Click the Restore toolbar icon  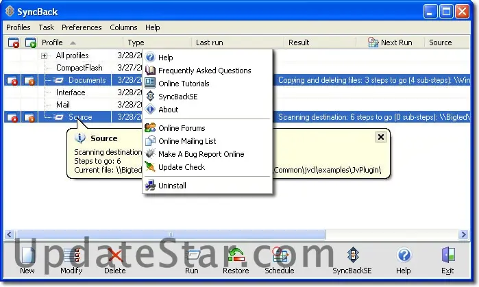(x=236, y=255)
